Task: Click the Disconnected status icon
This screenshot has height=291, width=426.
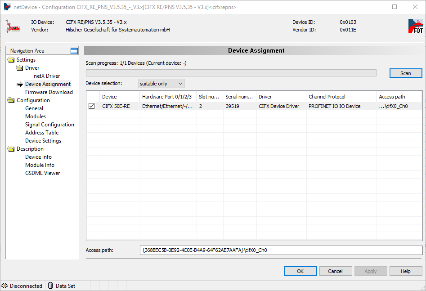Action: click(x=5, y=286)
